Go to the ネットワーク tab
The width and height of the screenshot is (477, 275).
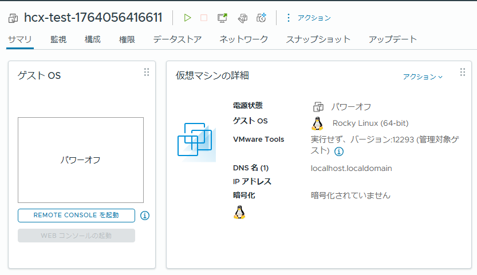coord(244,39)
